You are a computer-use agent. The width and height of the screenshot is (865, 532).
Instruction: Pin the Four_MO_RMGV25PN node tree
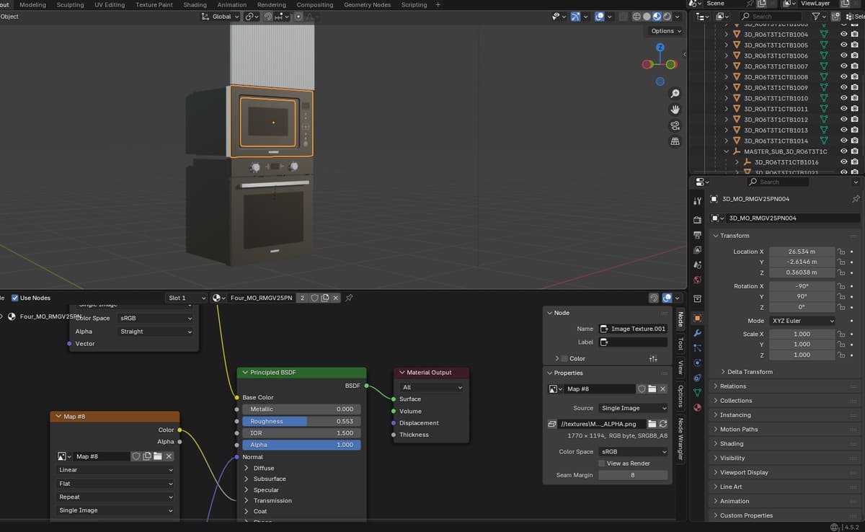pos(349,298)
